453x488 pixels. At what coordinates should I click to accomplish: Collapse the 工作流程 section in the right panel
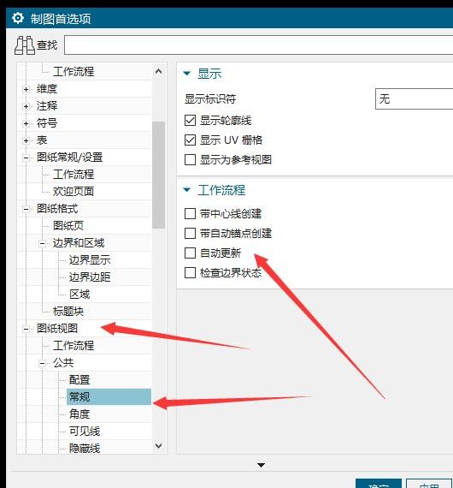(x=186, y=189)
